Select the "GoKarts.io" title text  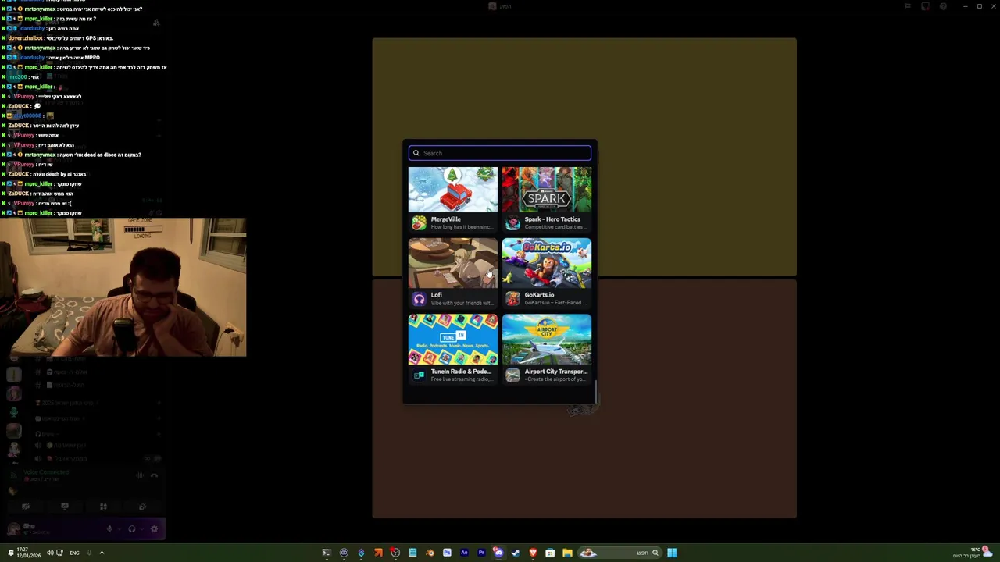(x=539, y=295)
